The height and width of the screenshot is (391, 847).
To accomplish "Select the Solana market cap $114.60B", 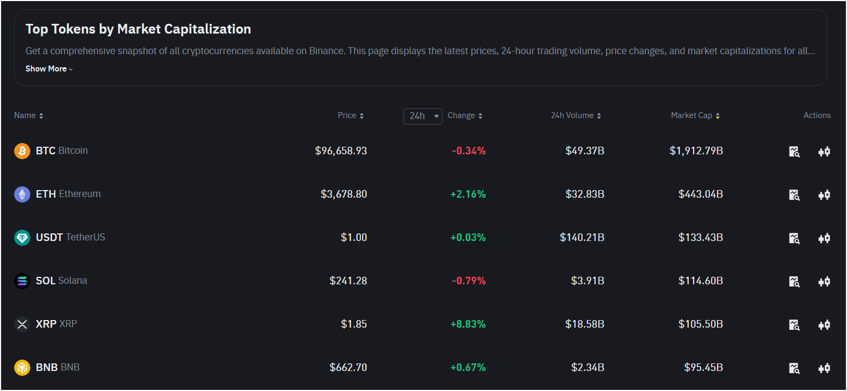I will point(701,281).
